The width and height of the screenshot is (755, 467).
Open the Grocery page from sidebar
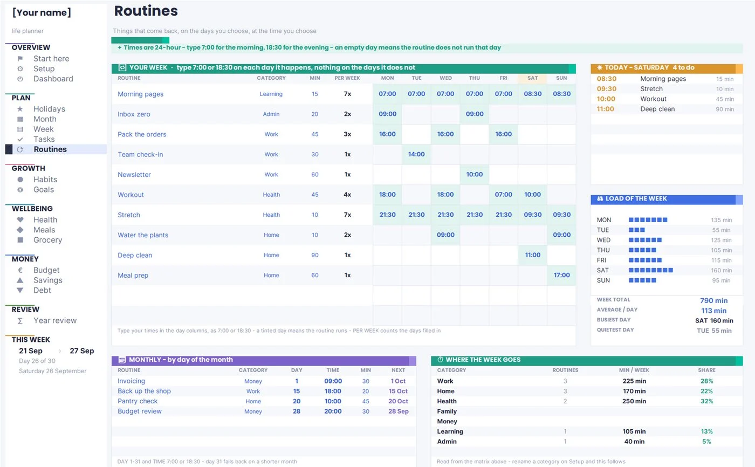[47, 240]
